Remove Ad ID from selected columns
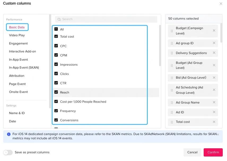227x161 pixels. pos(214,112)
